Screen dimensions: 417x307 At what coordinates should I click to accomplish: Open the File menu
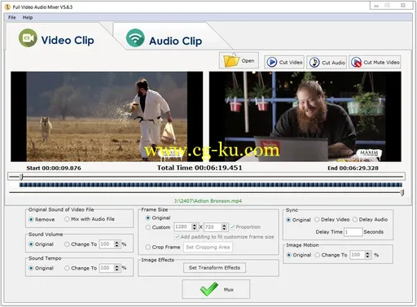tap(12, 18)
